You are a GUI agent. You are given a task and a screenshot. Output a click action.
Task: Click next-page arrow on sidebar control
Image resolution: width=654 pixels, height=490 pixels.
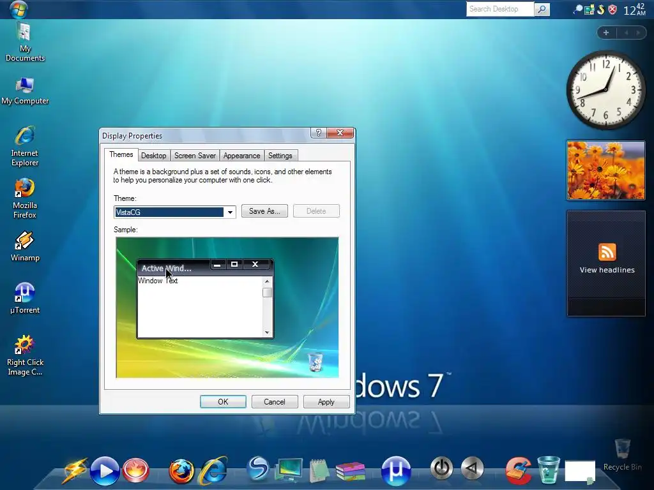click(638, 33)
